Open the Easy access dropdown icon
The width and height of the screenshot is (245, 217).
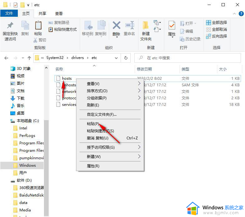157,29
